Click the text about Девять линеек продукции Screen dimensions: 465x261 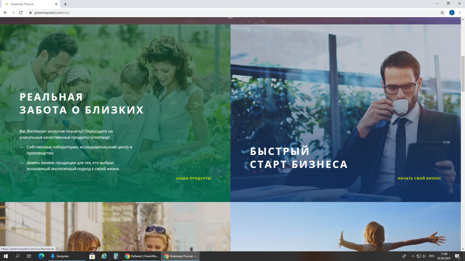(73, 165)
